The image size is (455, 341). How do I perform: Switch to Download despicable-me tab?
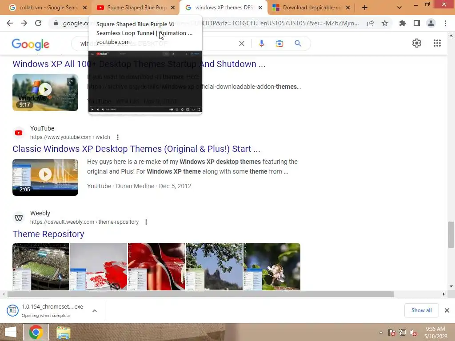click(x=311, y=8)
